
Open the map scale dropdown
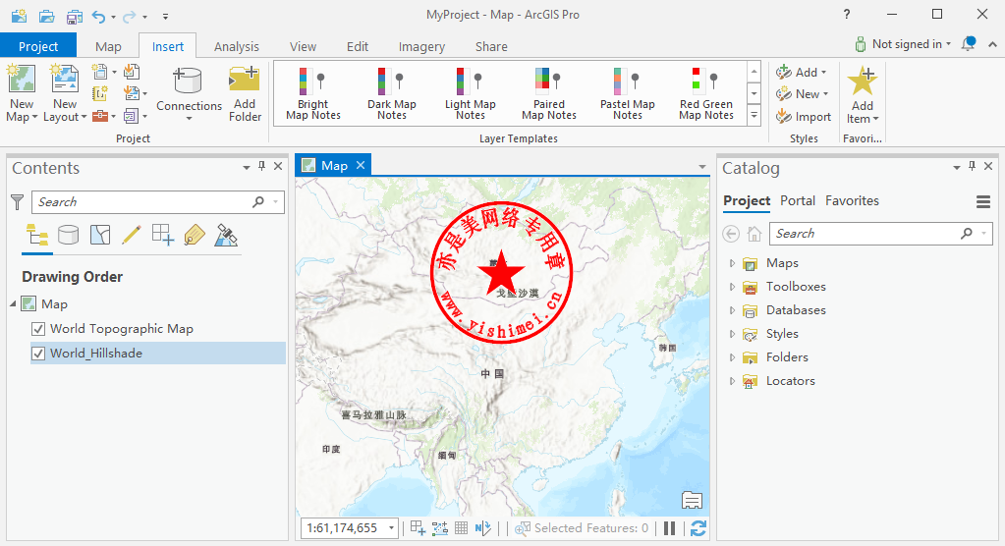click(x=391, y=528)
